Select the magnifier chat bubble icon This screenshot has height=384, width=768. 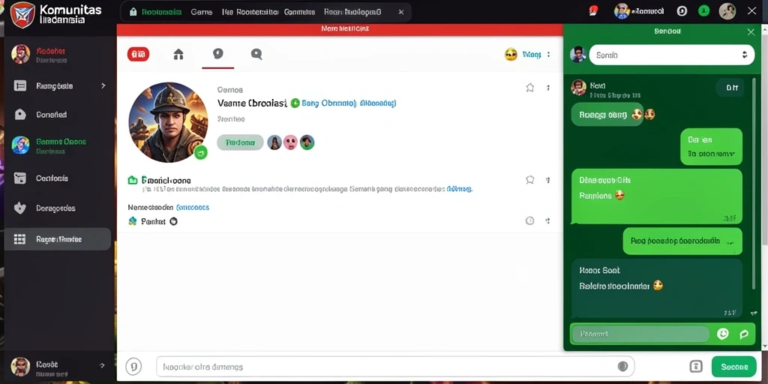coord(256,54)
